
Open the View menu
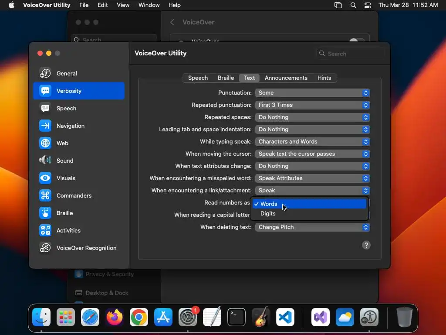(123, 5)
